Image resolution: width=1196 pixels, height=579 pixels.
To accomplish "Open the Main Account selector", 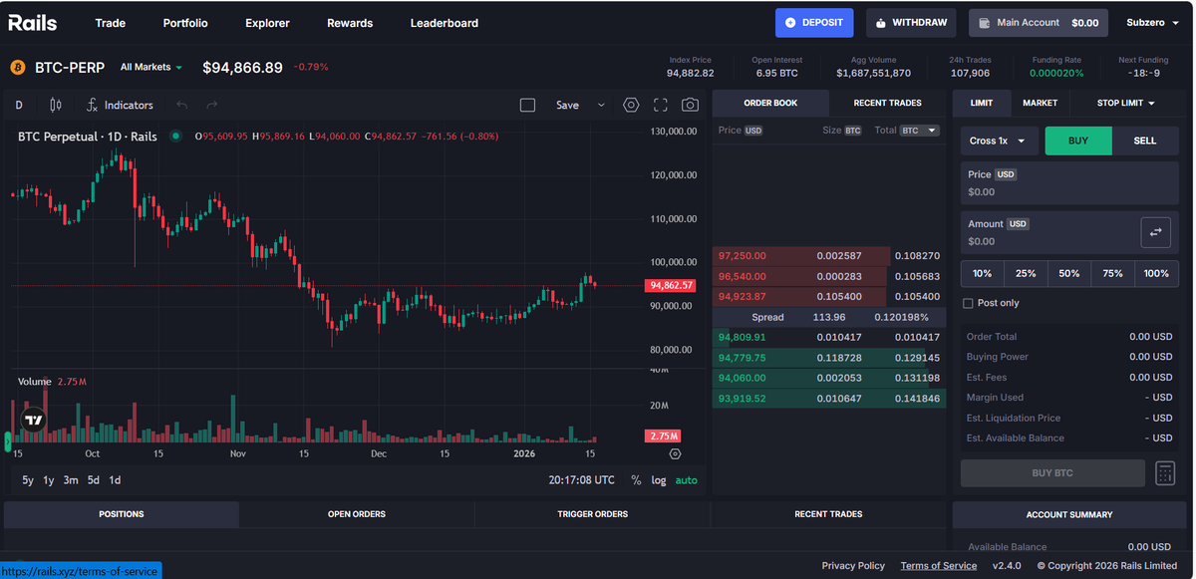I will coord(1038,23).
